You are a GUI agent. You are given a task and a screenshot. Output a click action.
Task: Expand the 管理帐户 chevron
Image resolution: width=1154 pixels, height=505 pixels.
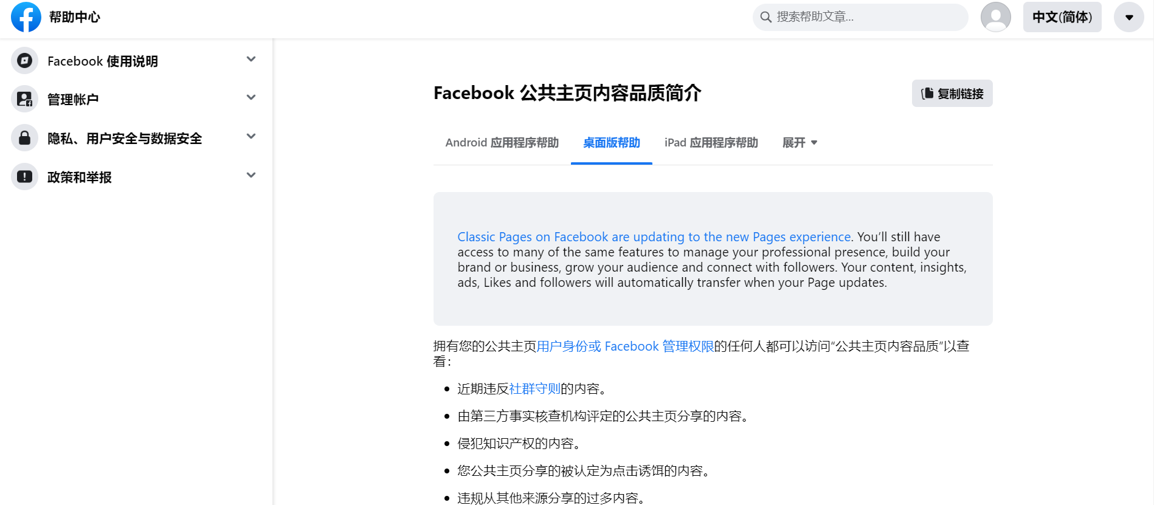click(x=251, y=97)
